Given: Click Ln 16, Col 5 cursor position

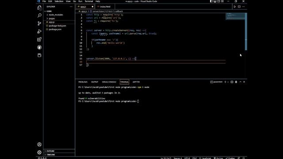Looking at the screenshot, I should point(166,158).
